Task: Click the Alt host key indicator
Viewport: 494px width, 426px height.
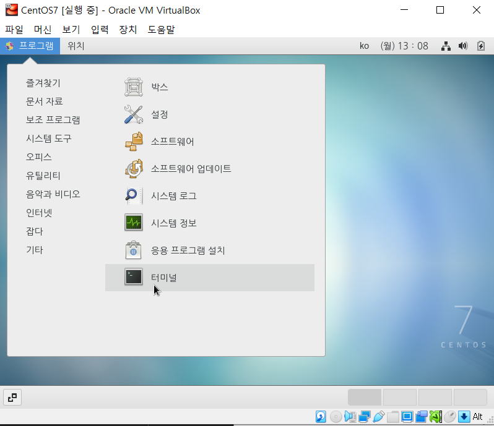Action: coord(477,417)
